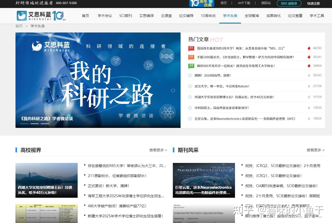Open 祝贺，OA期刊快速审稿 link
The image size is (332, 223).
pos(281,186)
